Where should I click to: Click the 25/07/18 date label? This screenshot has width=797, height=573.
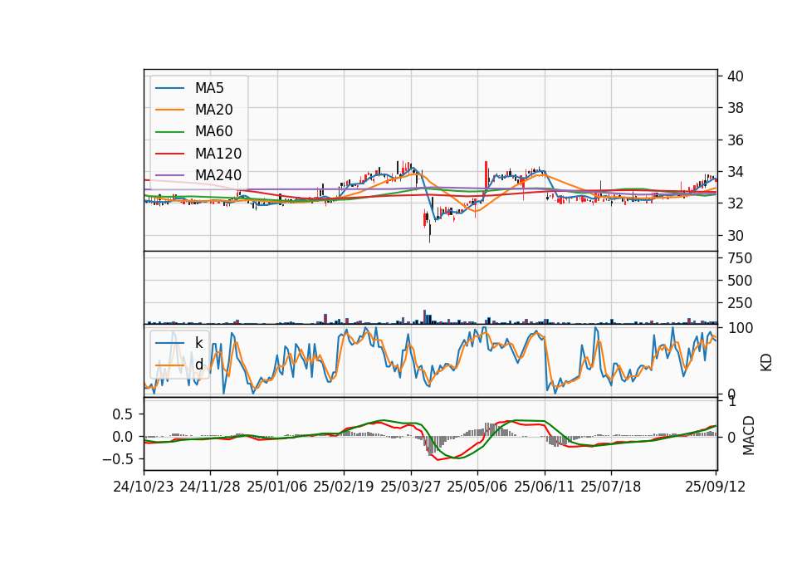click(x=611, y=487)
